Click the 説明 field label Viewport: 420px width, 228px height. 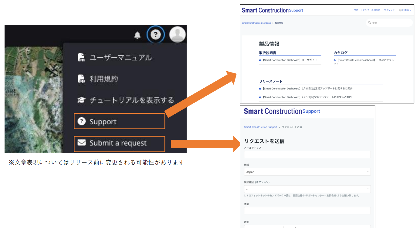click(247, 222)
